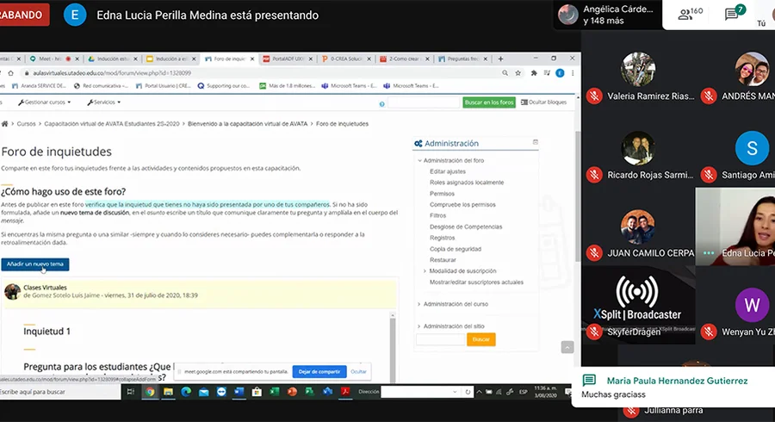Click Ocultar in the sharing bar
775x422 pixels.
(x=359, y=371)
